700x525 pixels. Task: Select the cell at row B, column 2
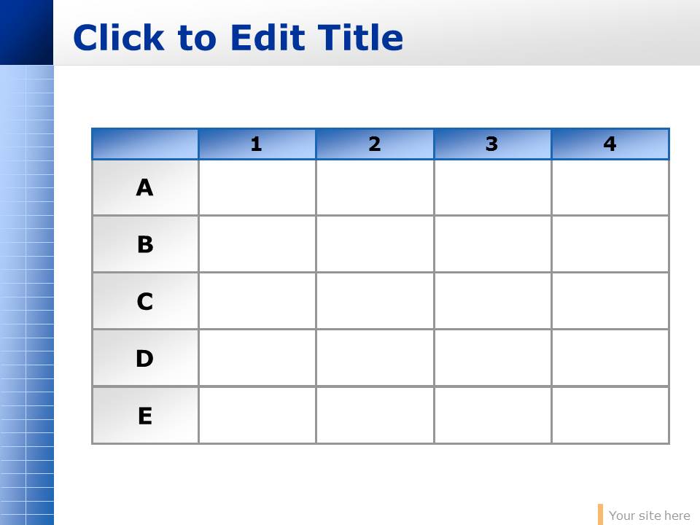point(375,244)
